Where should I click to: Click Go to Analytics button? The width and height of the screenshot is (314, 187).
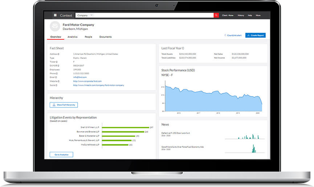(61, 155)
